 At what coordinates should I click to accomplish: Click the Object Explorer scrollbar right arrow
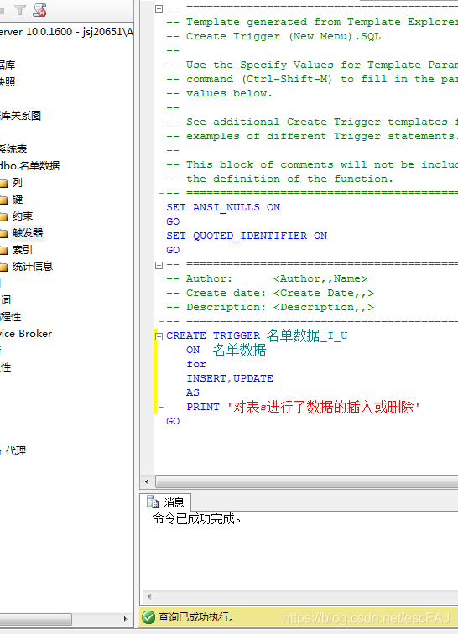pyautogui.click(x=126, y=619)
